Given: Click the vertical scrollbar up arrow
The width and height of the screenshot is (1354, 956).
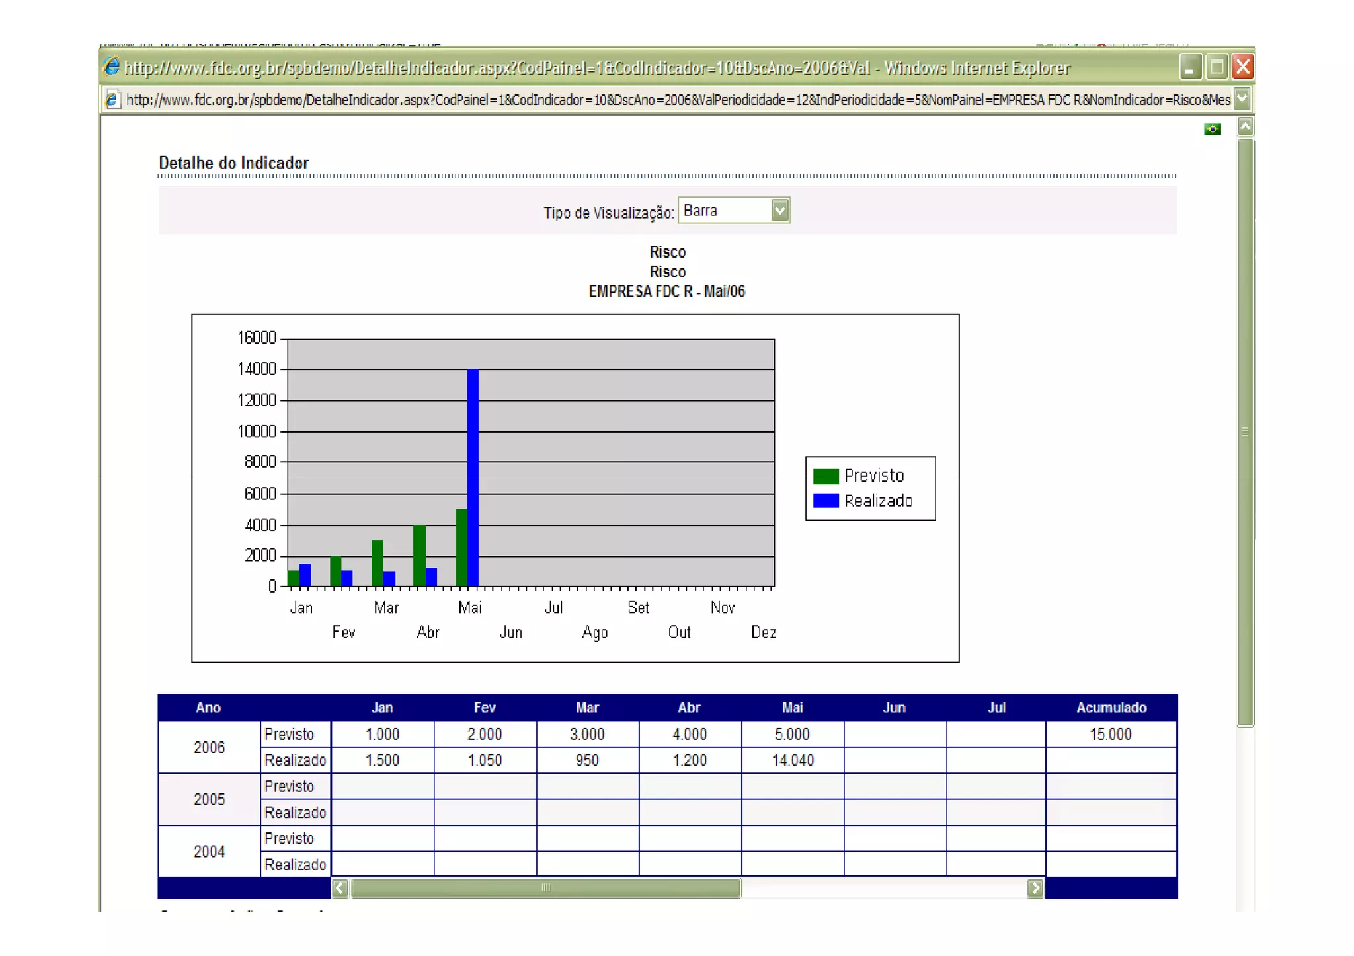Looking at the screenshot, I should pyautogui.click(x=1245, y=126).
